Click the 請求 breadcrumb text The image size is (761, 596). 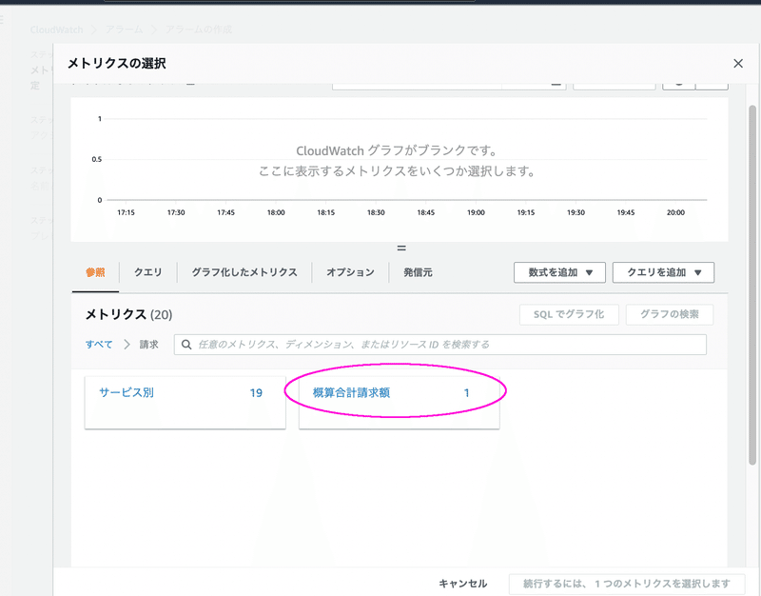point(149,345)
